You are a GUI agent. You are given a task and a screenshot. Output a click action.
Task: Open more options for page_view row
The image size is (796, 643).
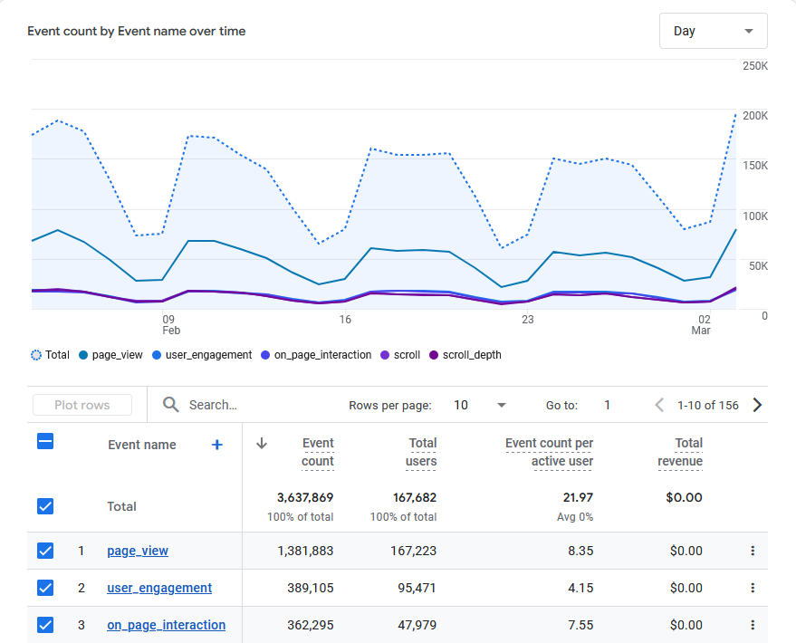[752, 551]
